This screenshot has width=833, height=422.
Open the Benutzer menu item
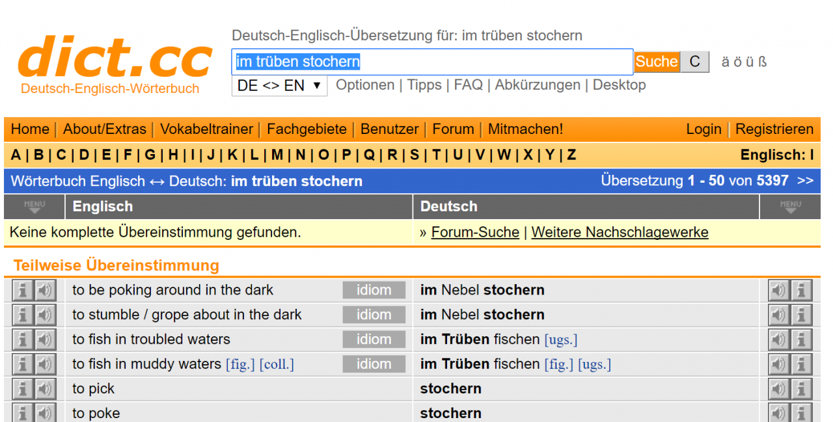click(389, 129)
